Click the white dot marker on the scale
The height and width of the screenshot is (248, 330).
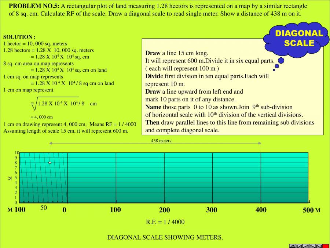[x=49, y=163]
